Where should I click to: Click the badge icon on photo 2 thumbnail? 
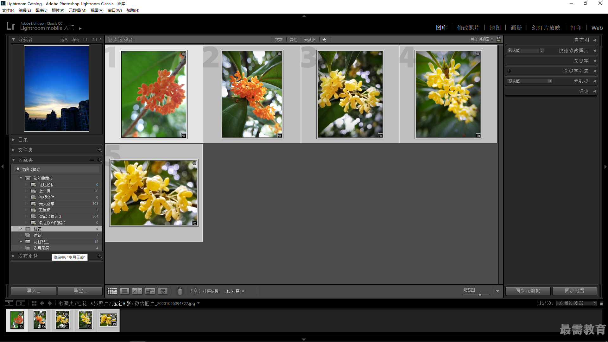[x=280, y=136]
